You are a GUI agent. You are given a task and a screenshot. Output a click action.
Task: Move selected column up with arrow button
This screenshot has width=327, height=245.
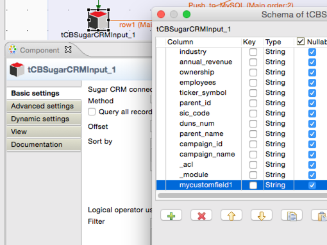point(231,215)
